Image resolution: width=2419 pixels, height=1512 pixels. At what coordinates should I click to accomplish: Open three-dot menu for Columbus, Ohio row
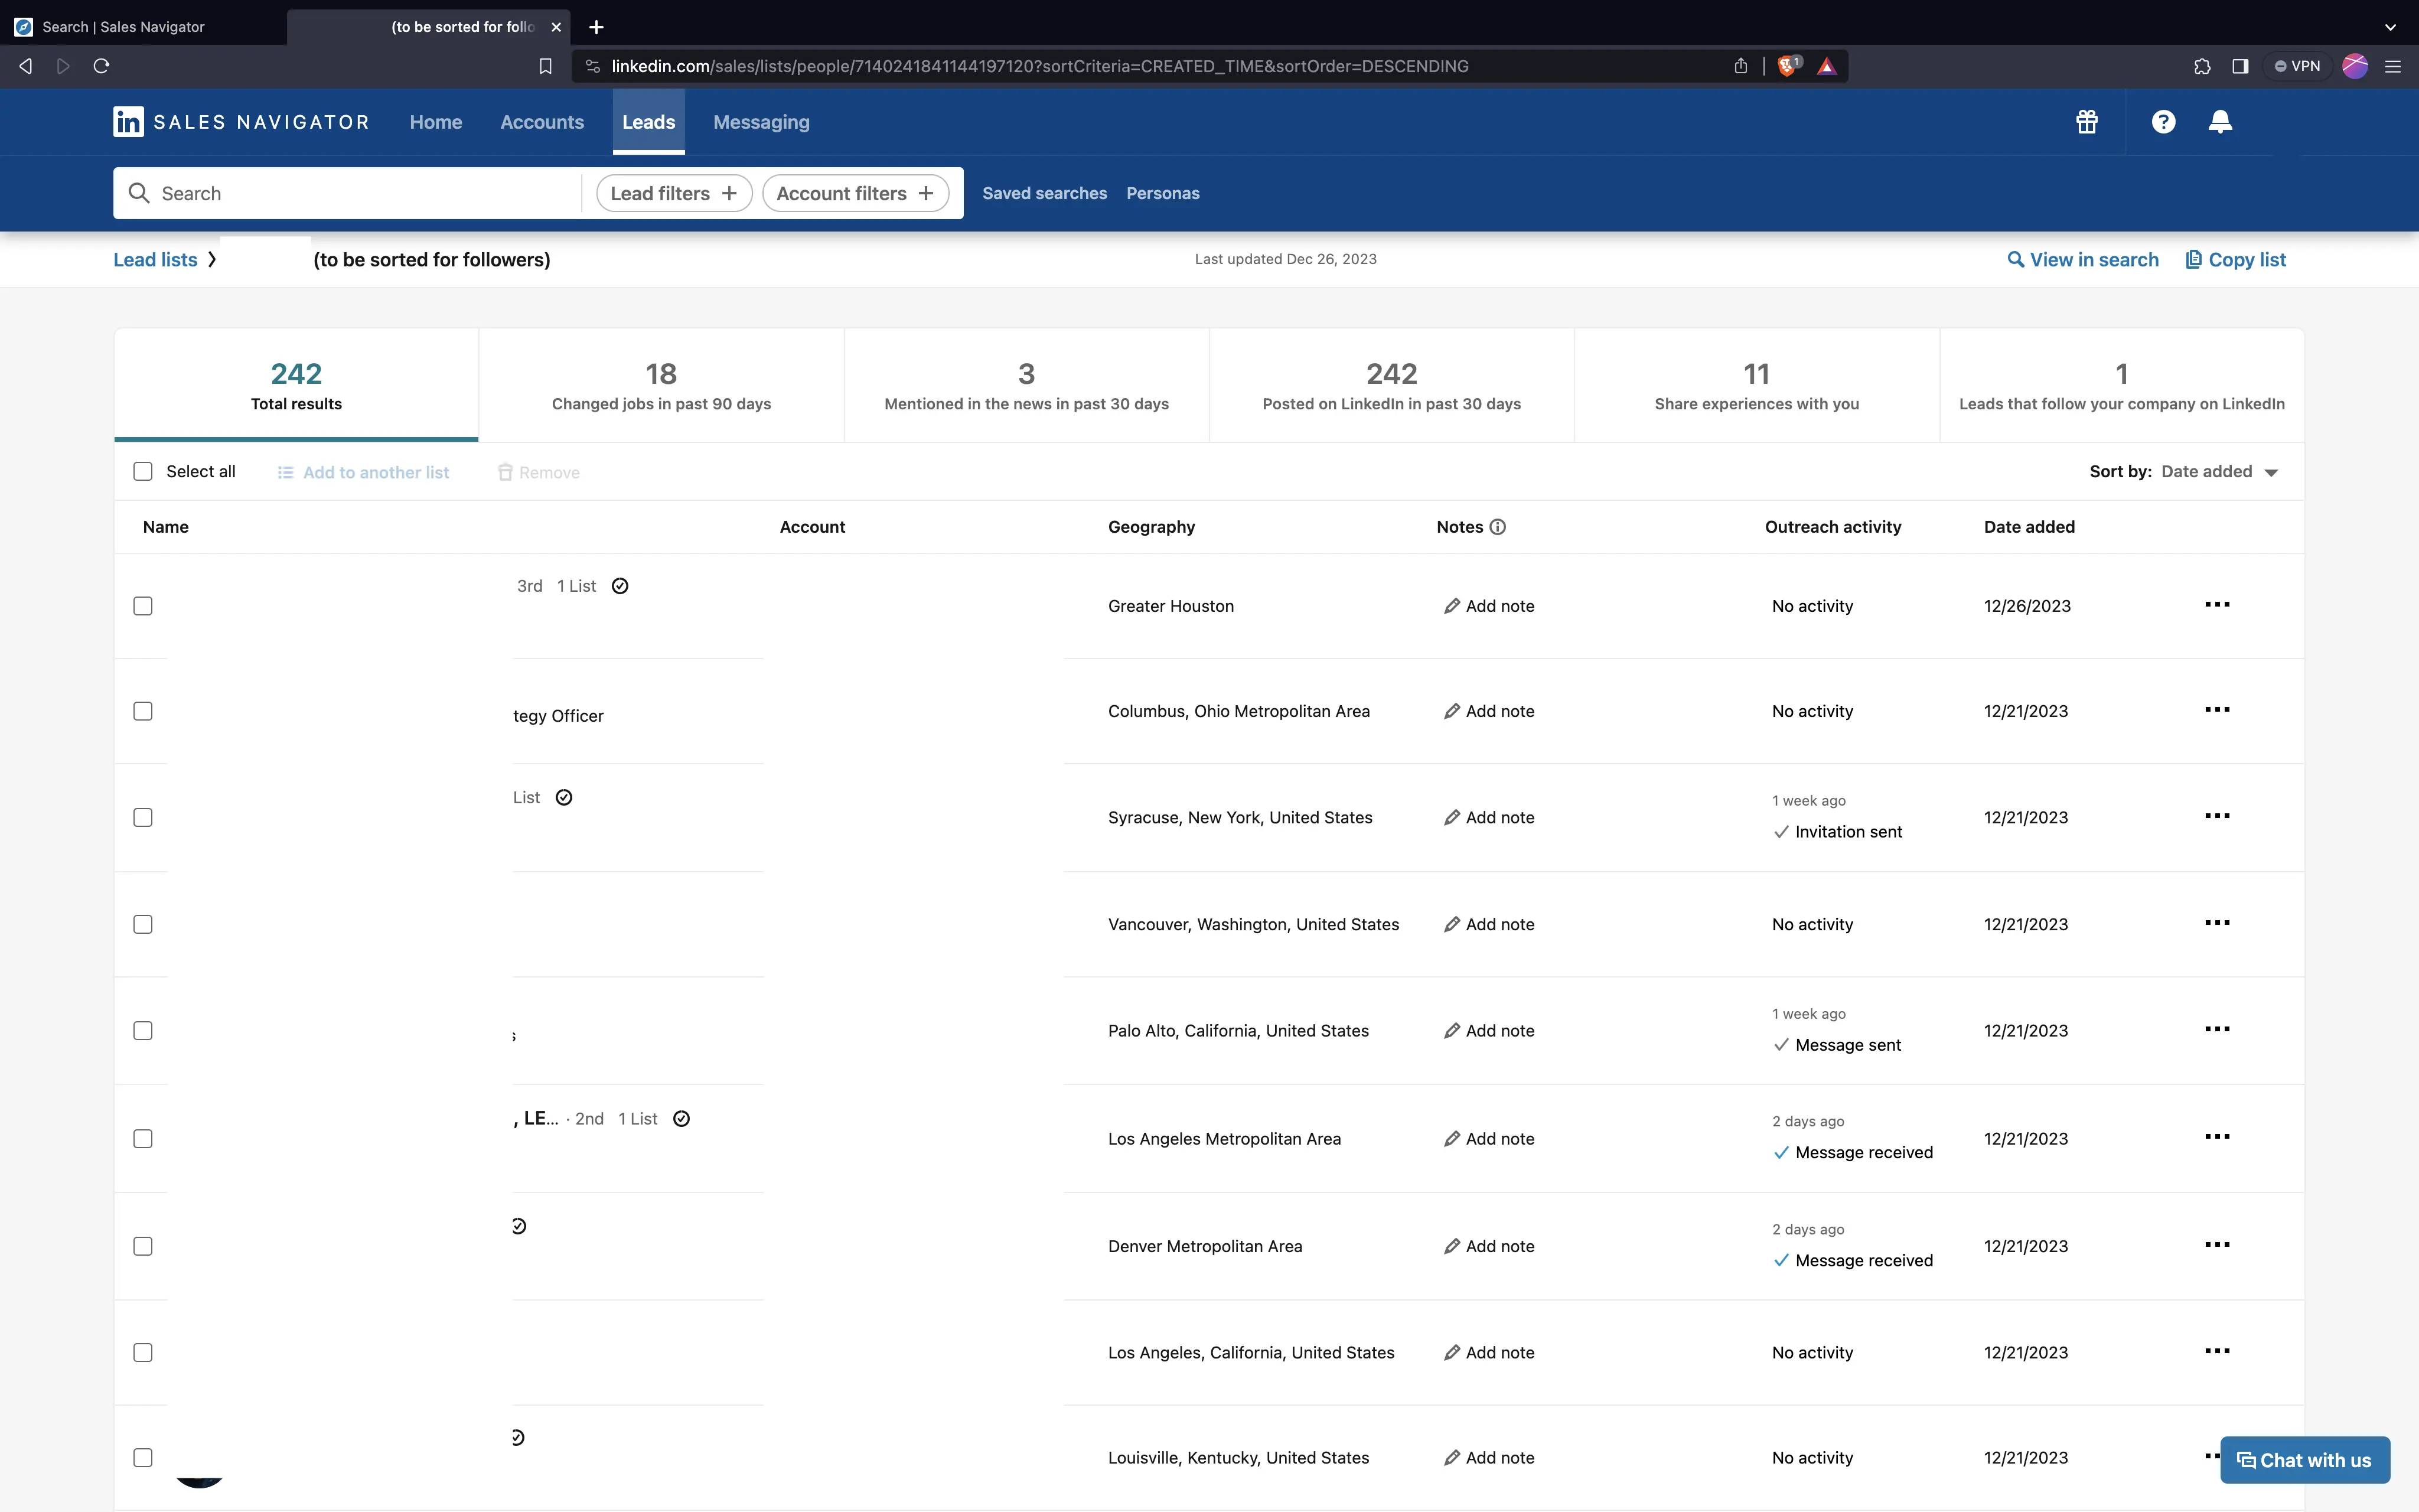pos(2216,710)
